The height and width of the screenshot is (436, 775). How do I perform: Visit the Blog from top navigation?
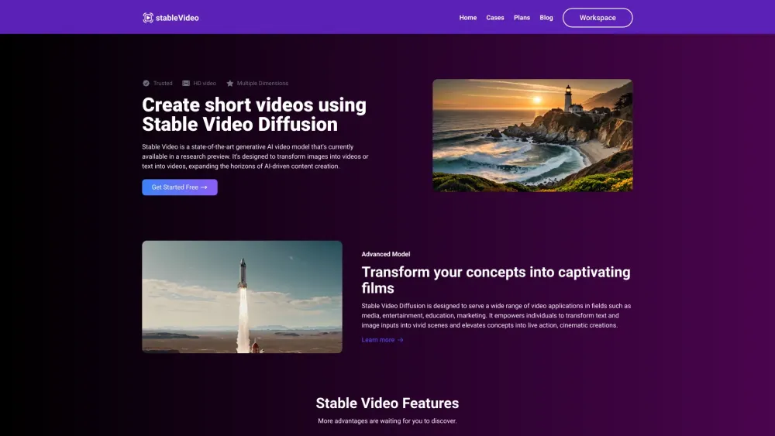[x=546, y=18]
